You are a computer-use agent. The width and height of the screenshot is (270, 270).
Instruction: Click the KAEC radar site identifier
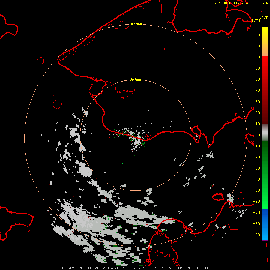160,268
